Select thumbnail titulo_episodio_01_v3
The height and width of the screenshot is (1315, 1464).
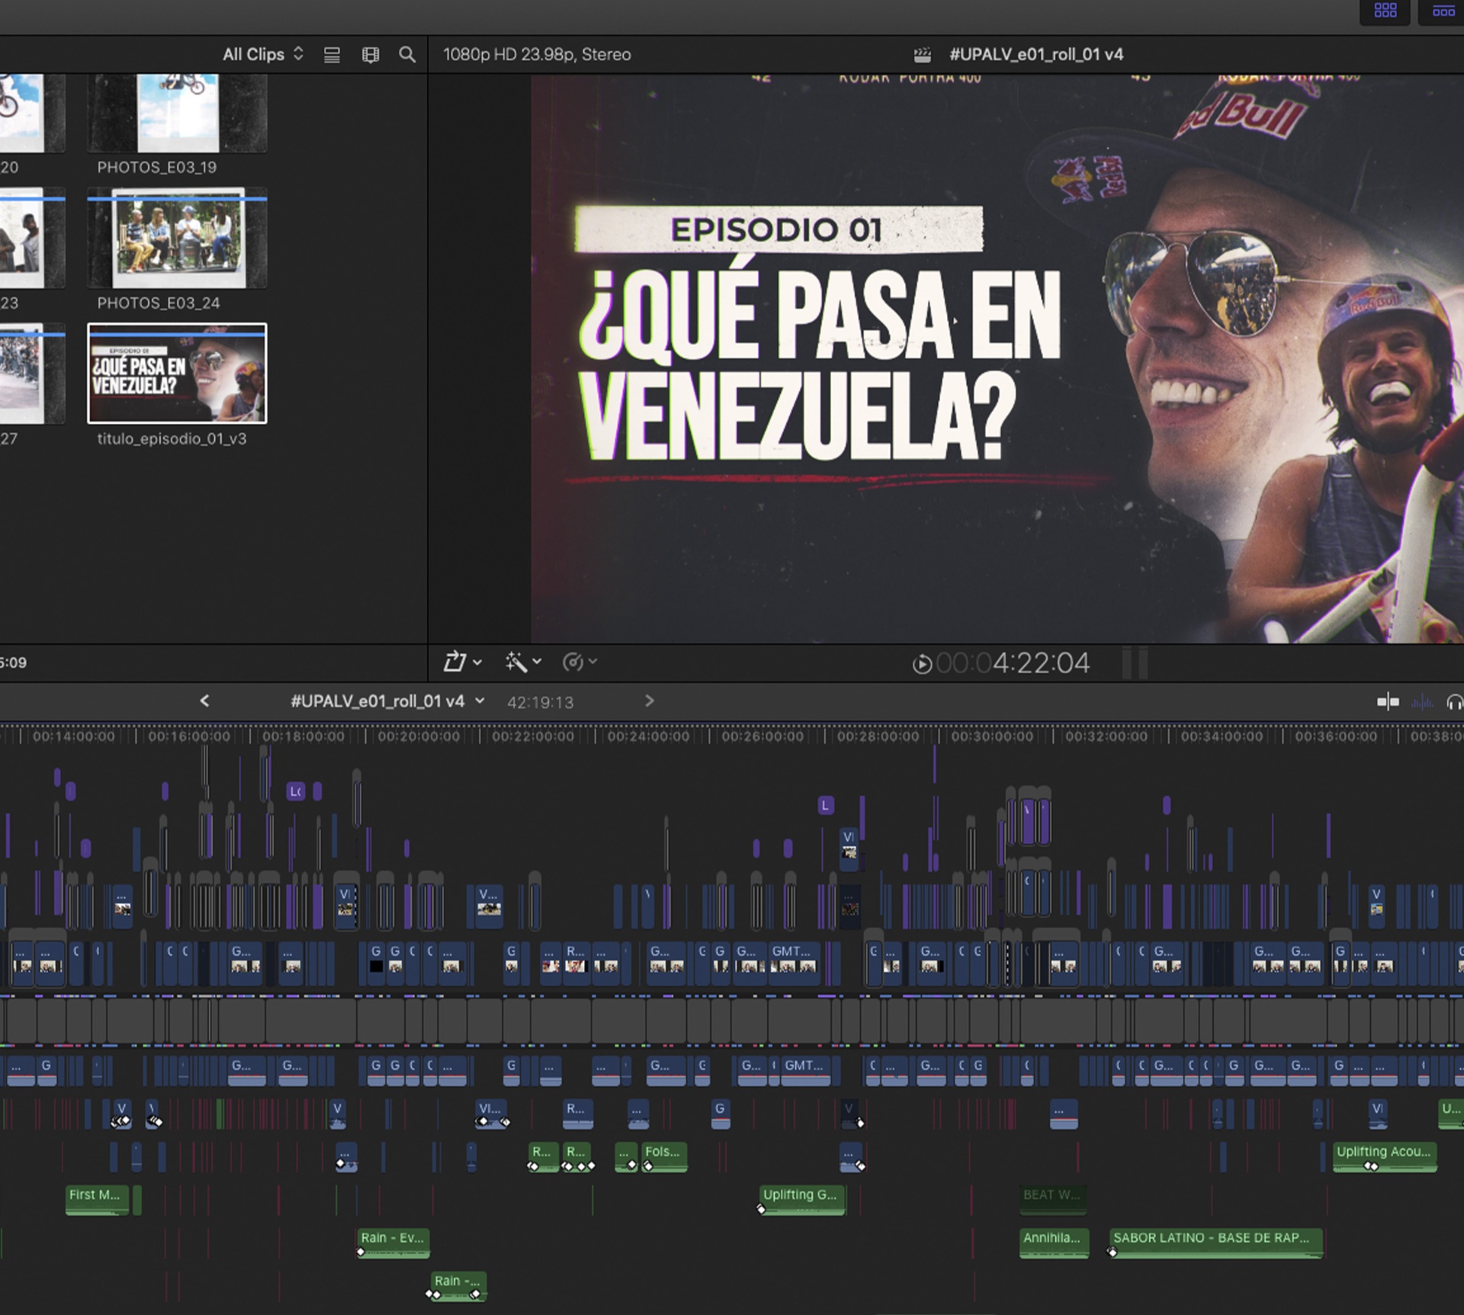pyautogui.click(x=177, y=373)
